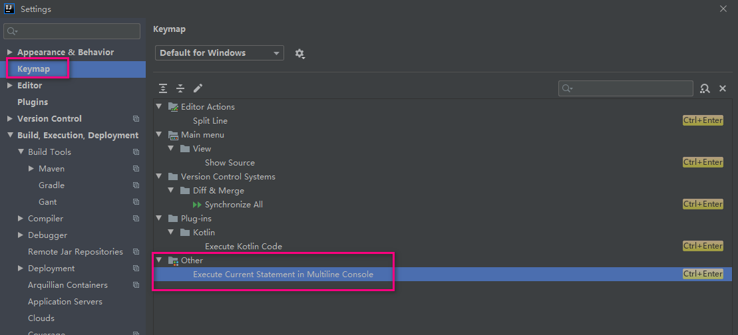The image size is (738, 335).
Task: Click the settings search field in sidebar
Action: coord(72,31)
